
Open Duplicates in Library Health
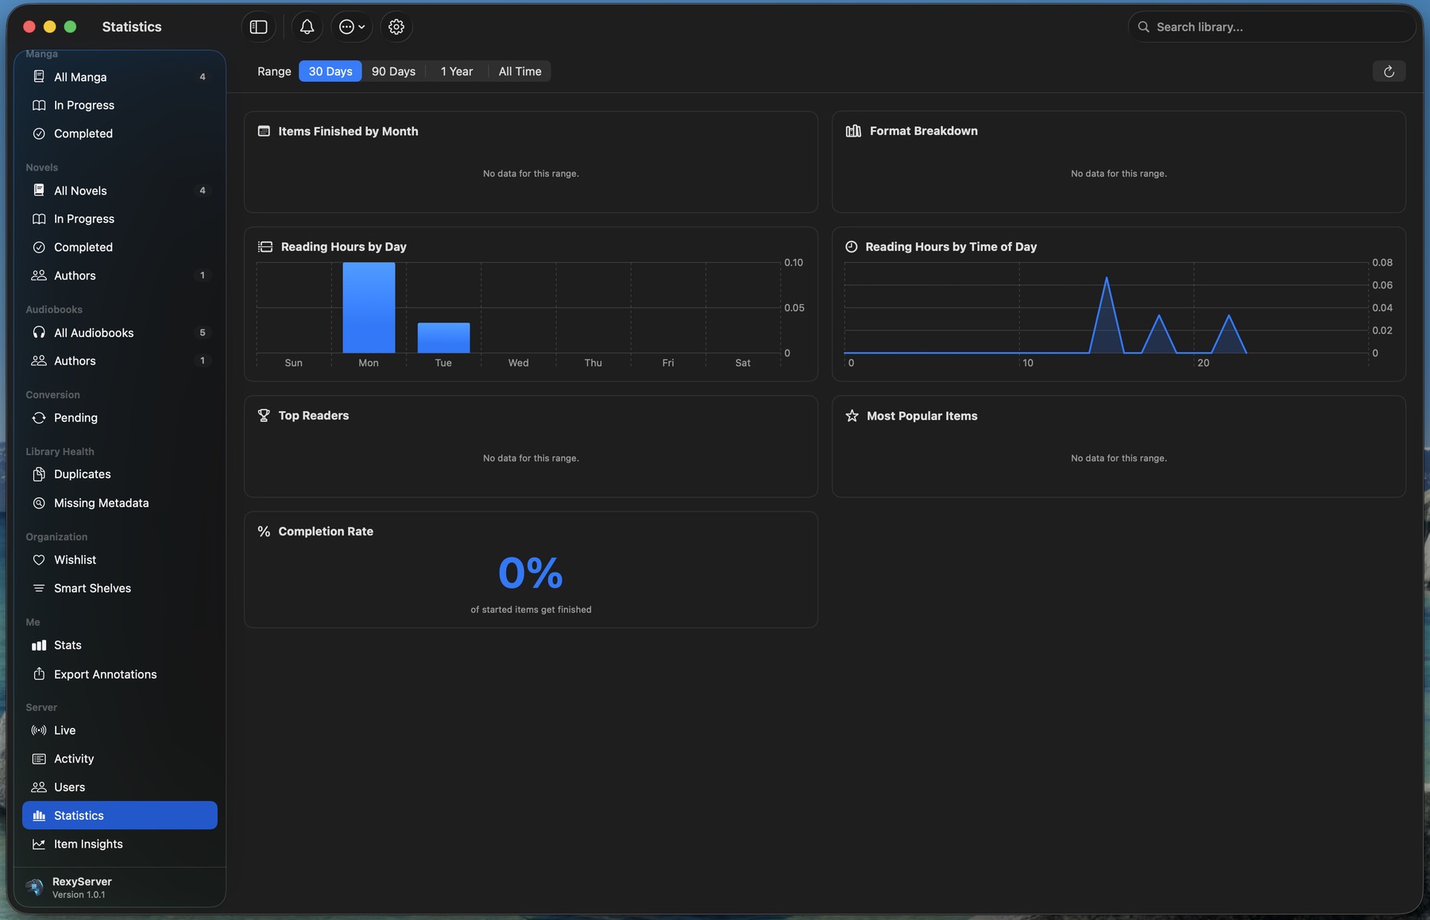pyautogui.click(x=119, y=474)
